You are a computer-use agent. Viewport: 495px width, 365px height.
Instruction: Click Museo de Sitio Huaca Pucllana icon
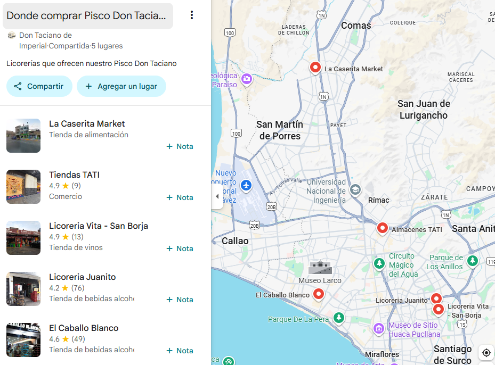tap(378, 329)
